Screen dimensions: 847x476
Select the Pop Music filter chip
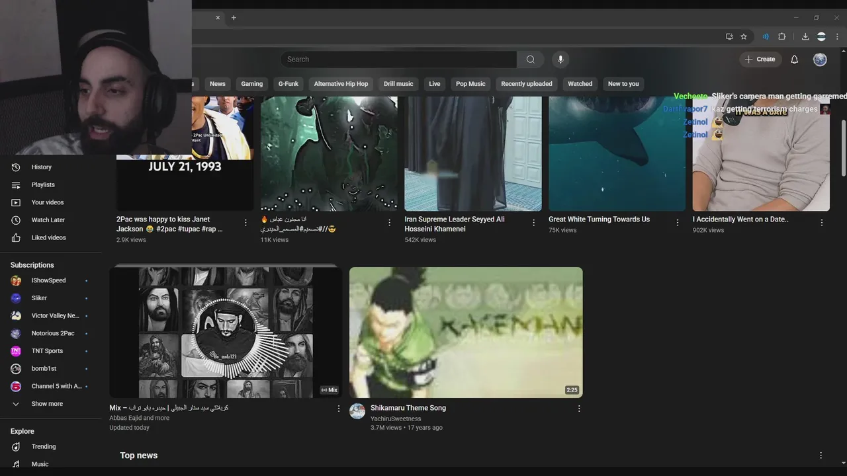coord(470,84)
